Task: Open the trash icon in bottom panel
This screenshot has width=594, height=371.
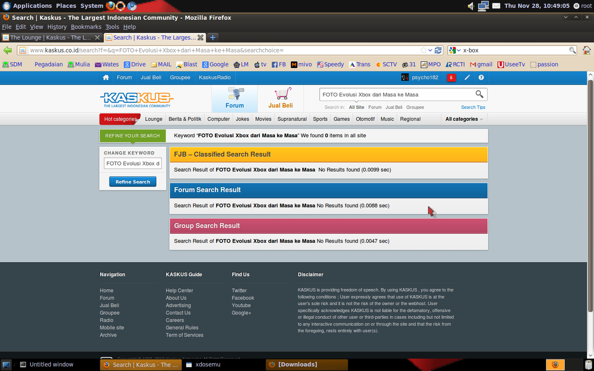Action: [x=588, y=365]
